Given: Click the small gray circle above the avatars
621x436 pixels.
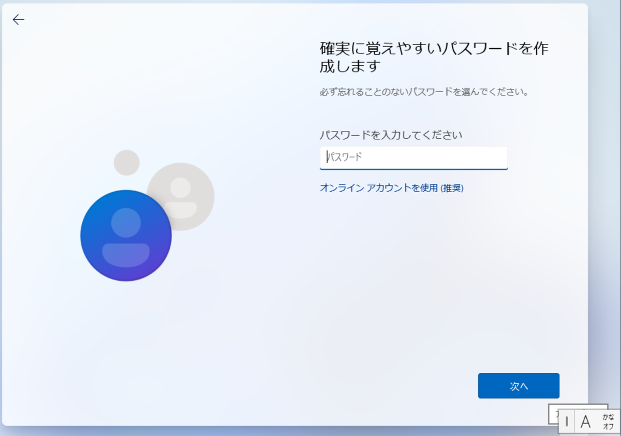Looking at the screenshot, I should pos(126,162).
